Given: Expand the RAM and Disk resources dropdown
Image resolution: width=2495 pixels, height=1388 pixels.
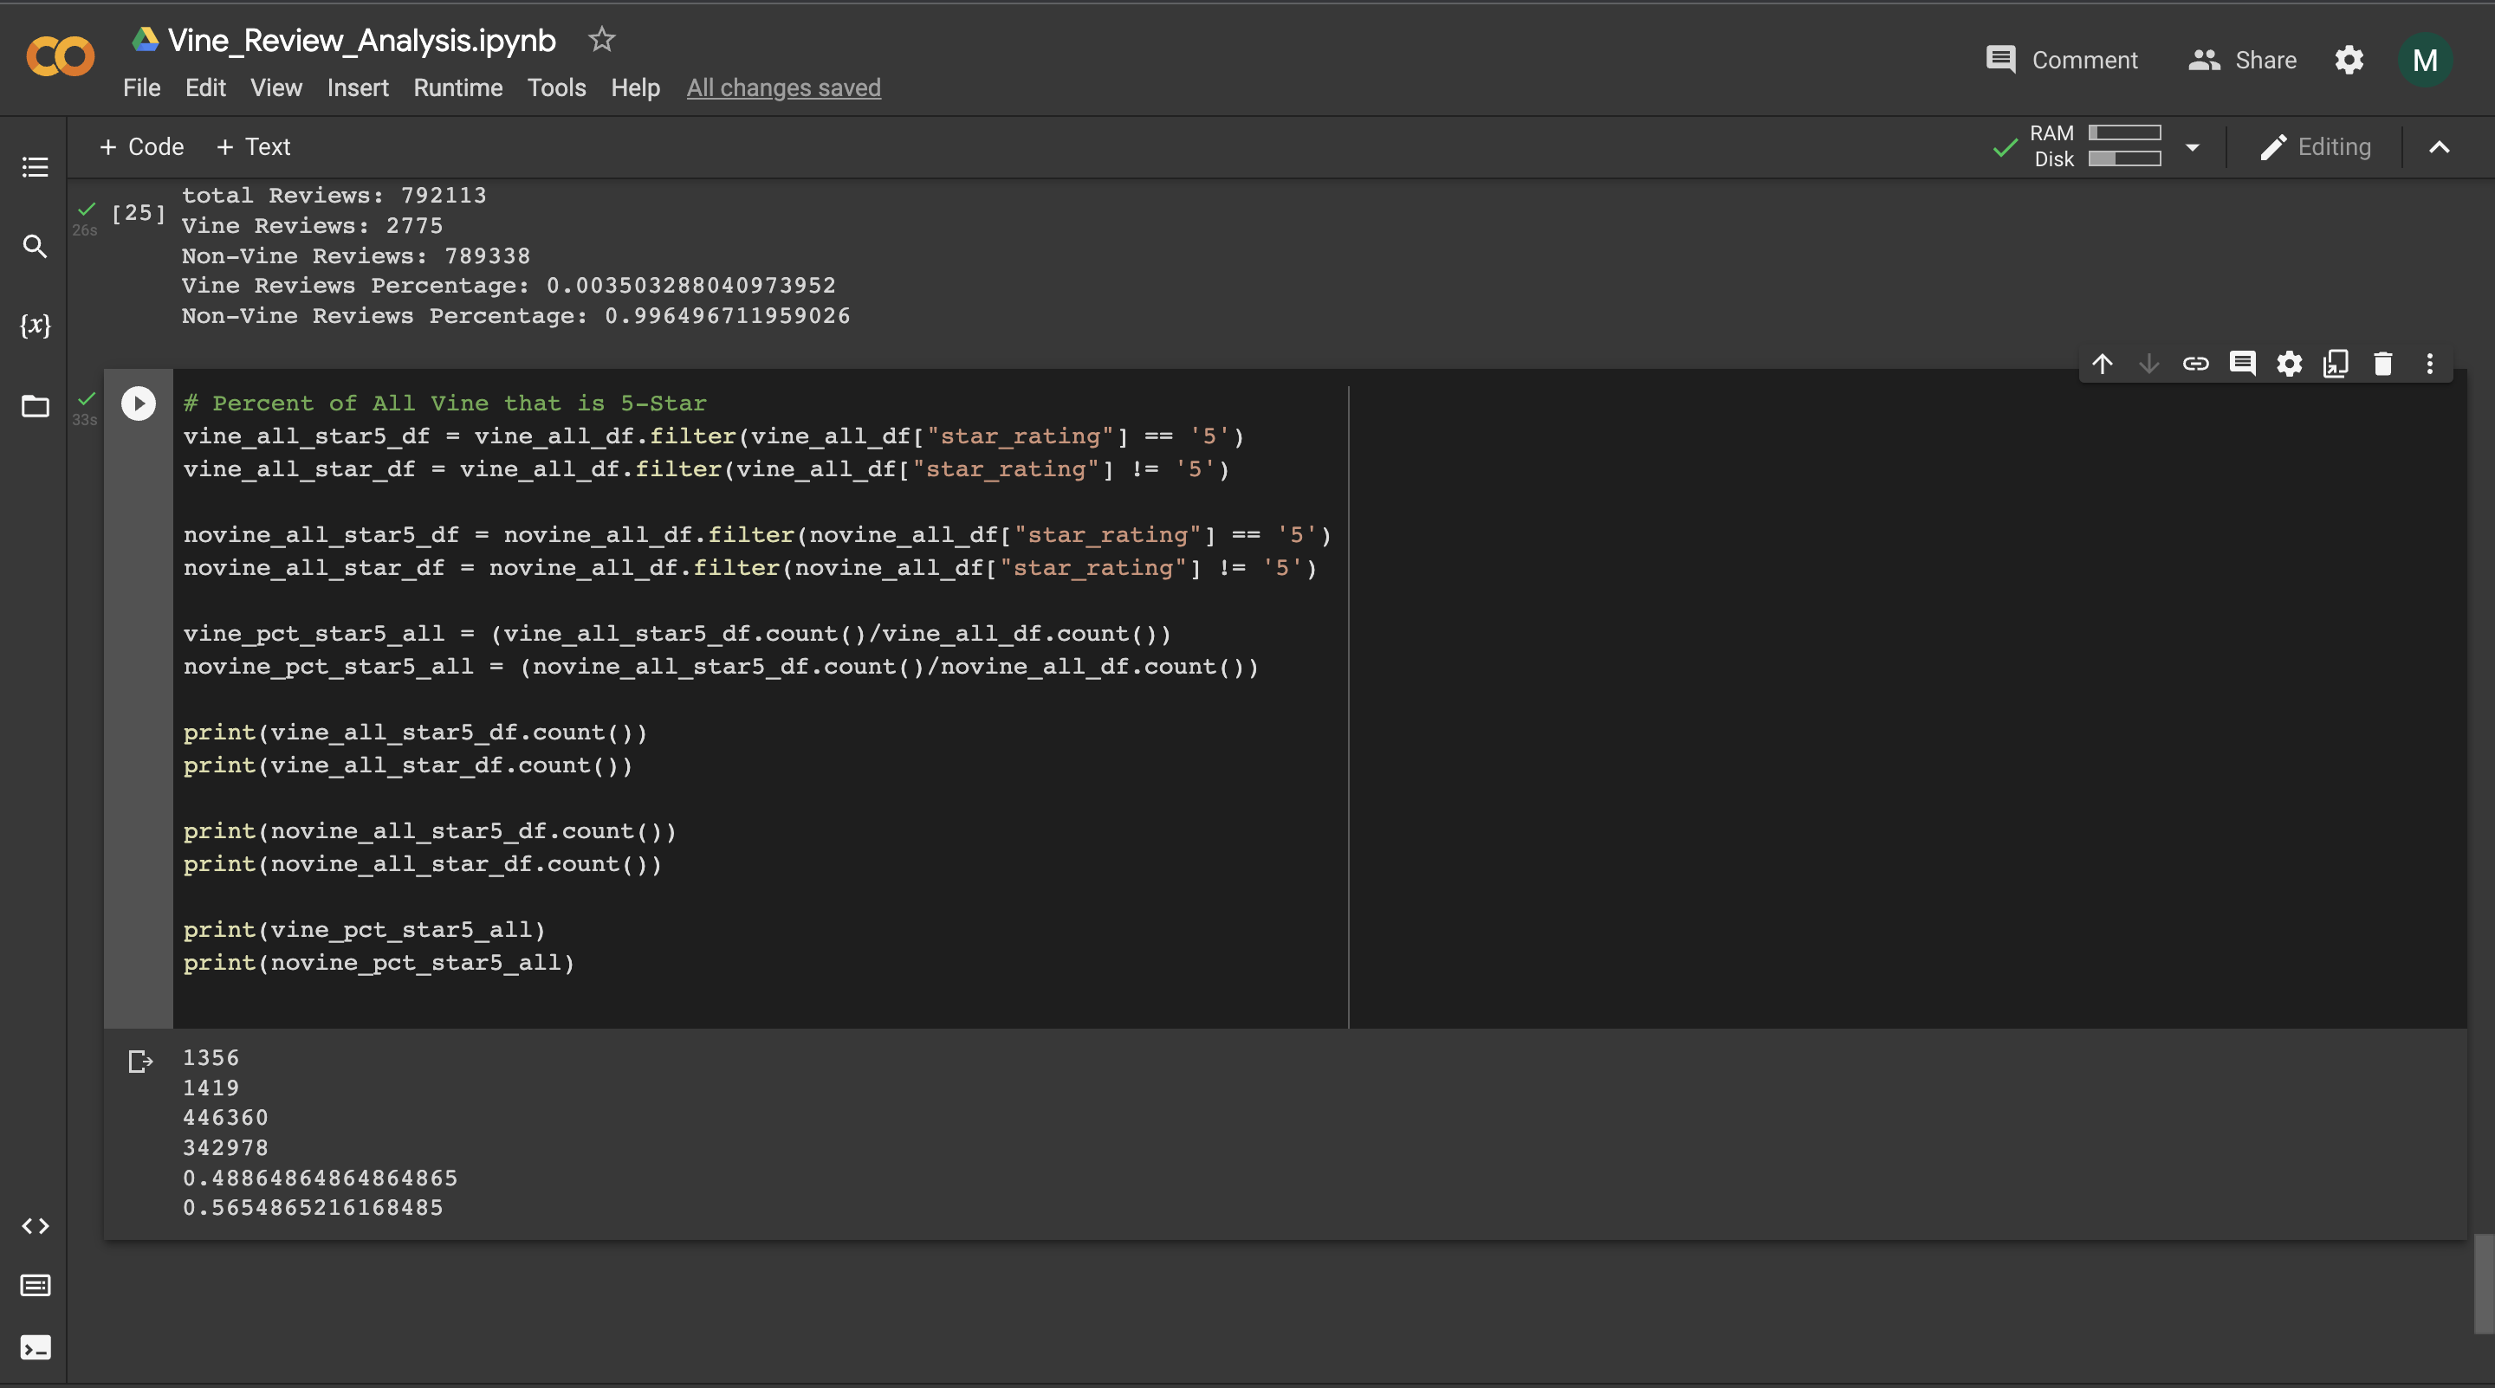Looking at the screenshot, I should pyautogui.click(x=2193, y=146).
